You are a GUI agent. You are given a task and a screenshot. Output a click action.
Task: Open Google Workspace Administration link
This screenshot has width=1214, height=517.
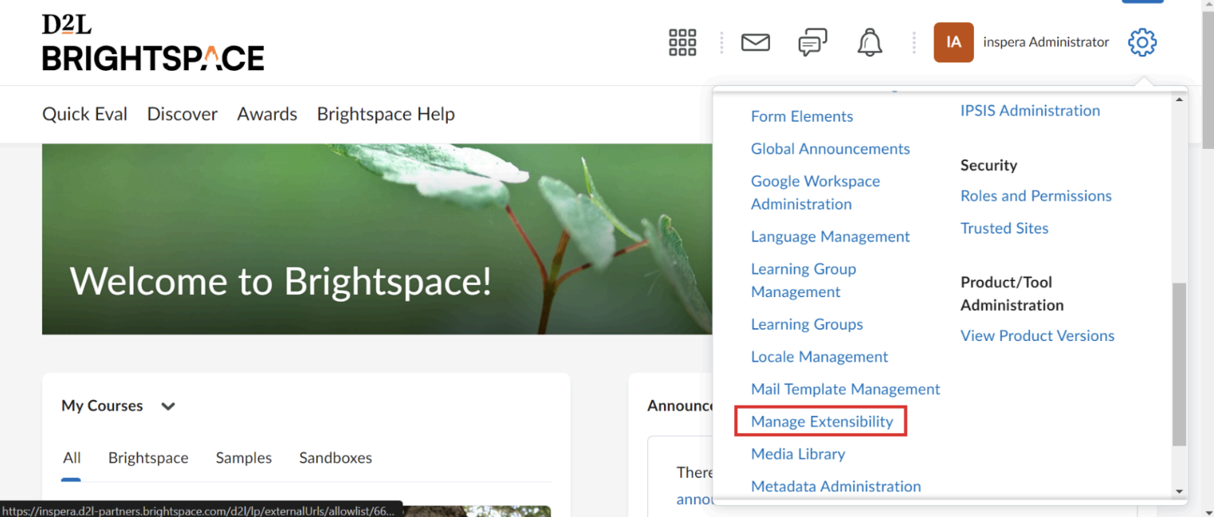[x=815, y=193]
